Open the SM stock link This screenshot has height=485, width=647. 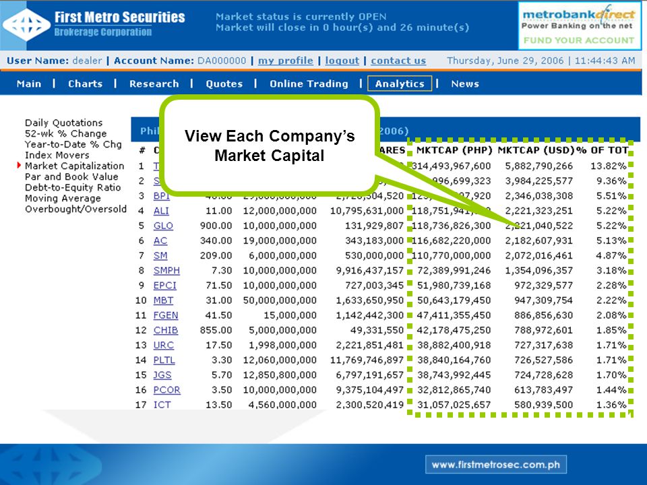click(x=160, y=255)
